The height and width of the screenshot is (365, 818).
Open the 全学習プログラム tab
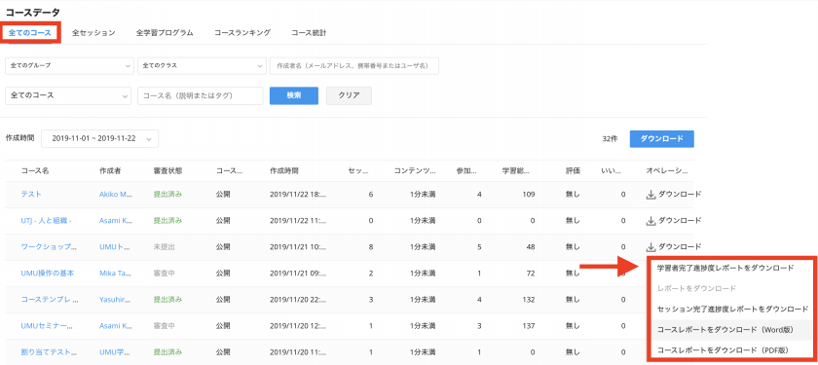coord(165,33)
